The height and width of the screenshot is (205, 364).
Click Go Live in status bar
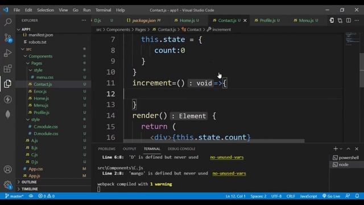pyautogui.click(x=331, y=196)
